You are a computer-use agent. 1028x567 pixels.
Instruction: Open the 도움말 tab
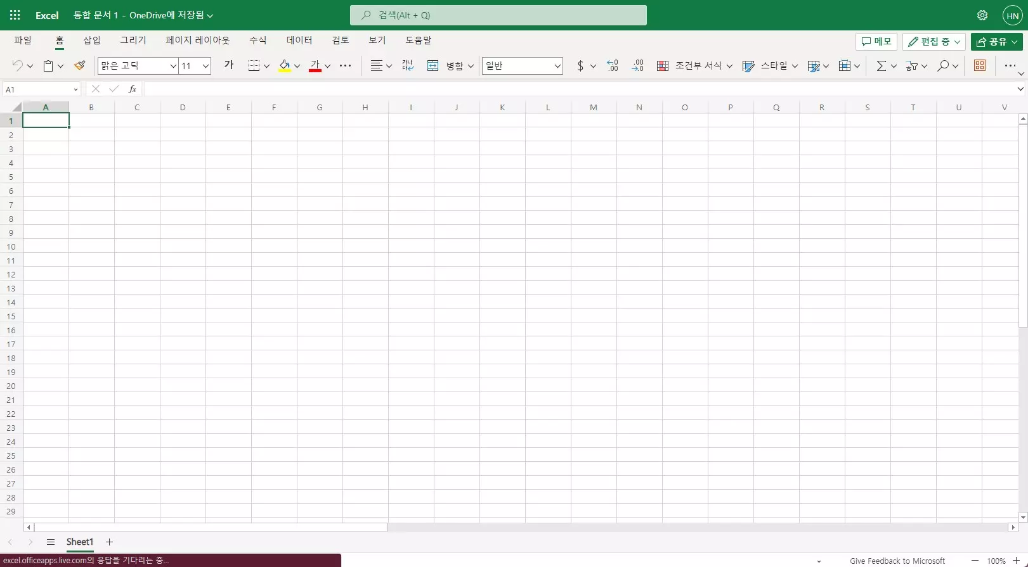coord(419,41)
